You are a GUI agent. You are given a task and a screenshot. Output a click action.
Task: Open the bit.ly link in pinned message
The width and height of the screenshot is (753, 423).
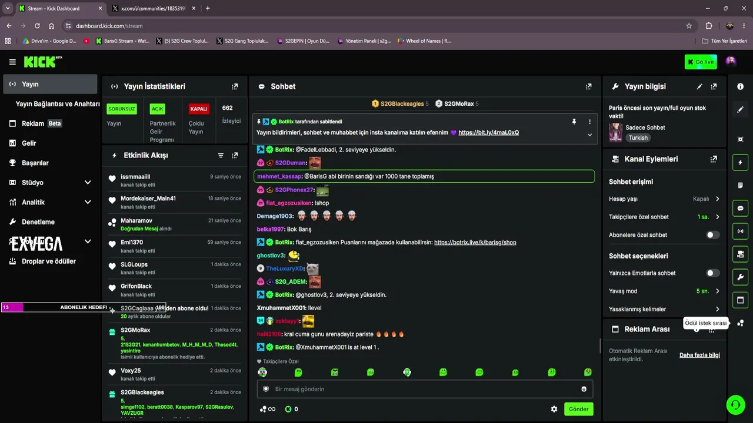(x=488, y=133)
